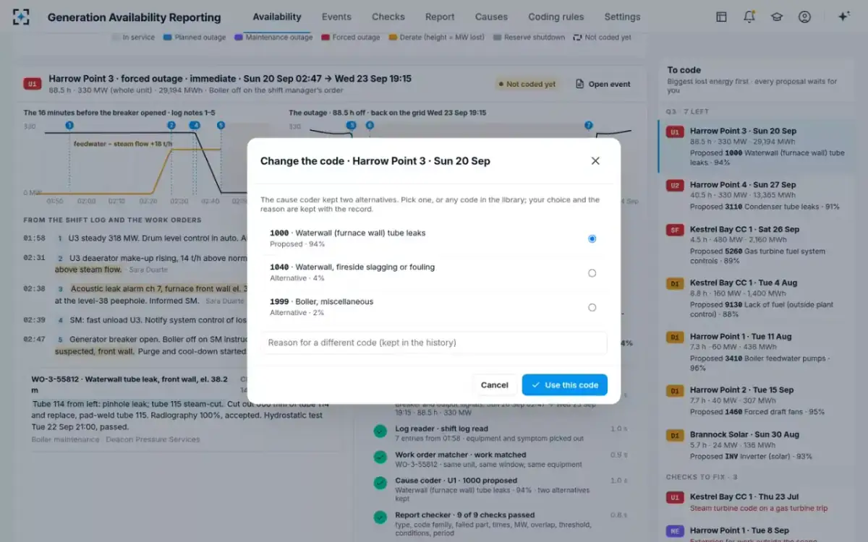
Task: Open the Settings tab
Action: [x=622, y=17]
